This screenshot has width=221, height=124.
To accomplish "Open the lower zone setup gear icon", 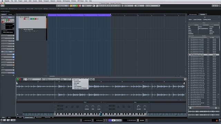I will tap(53, 117).
